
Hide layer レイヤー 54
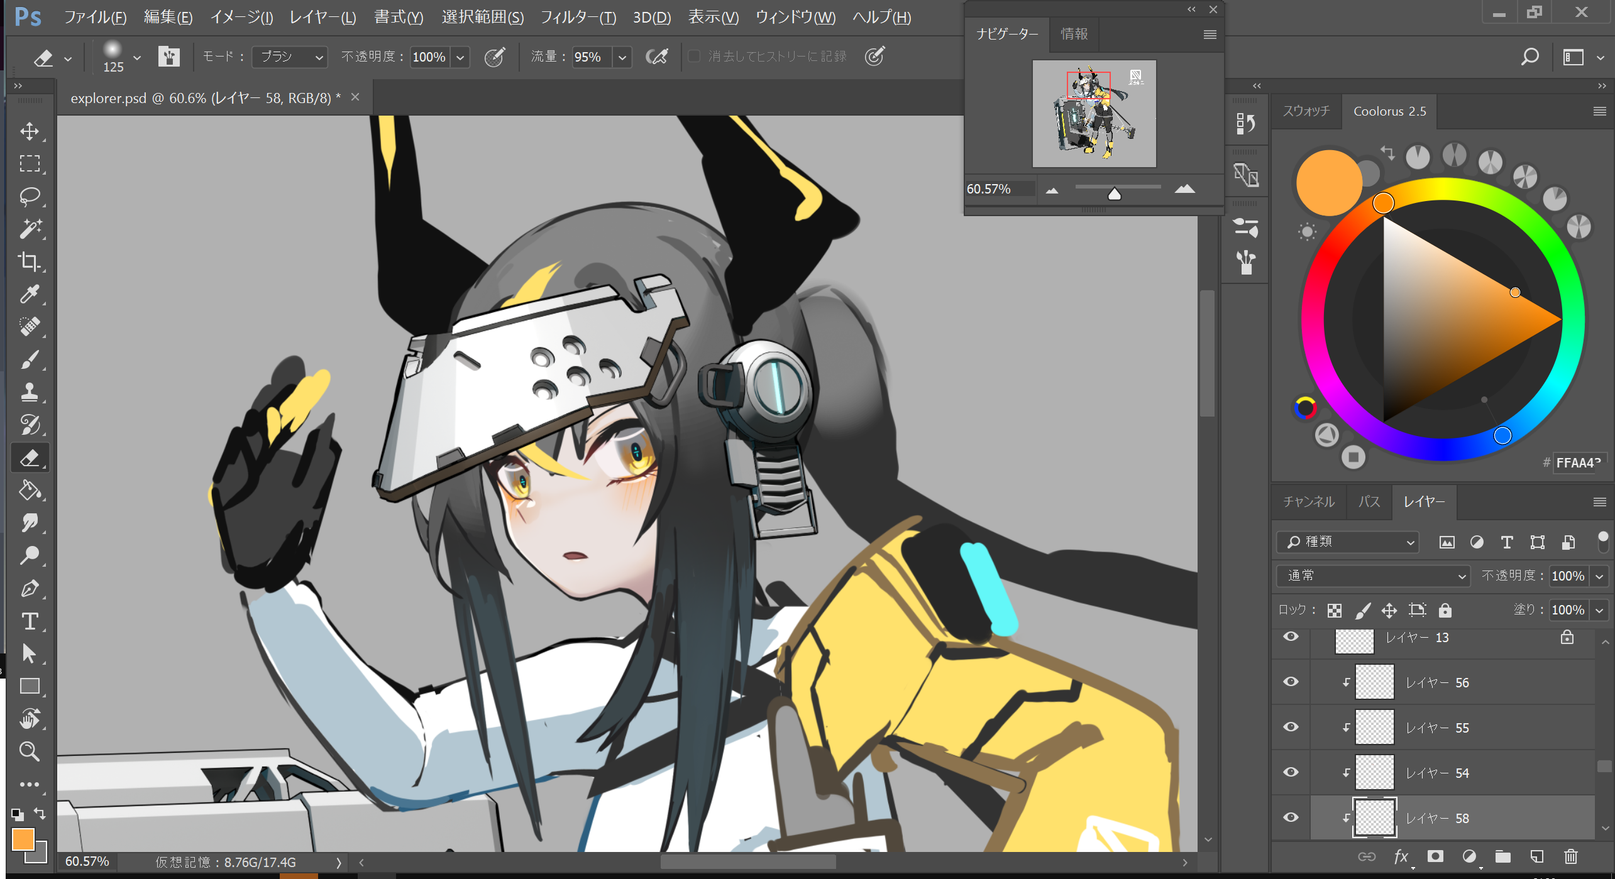click(1291, 772)
